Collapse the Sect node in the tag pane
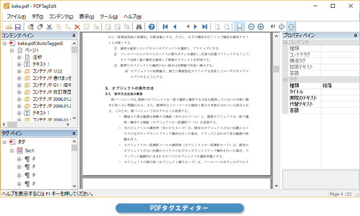360x216 pixels. tap(12, 151)
